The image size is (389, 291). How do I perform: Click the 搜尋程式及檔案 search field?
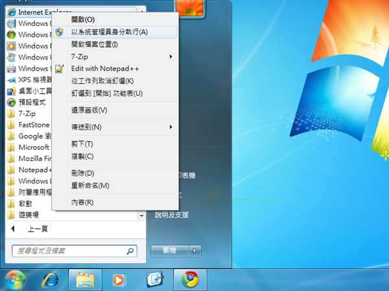[74, 251]
